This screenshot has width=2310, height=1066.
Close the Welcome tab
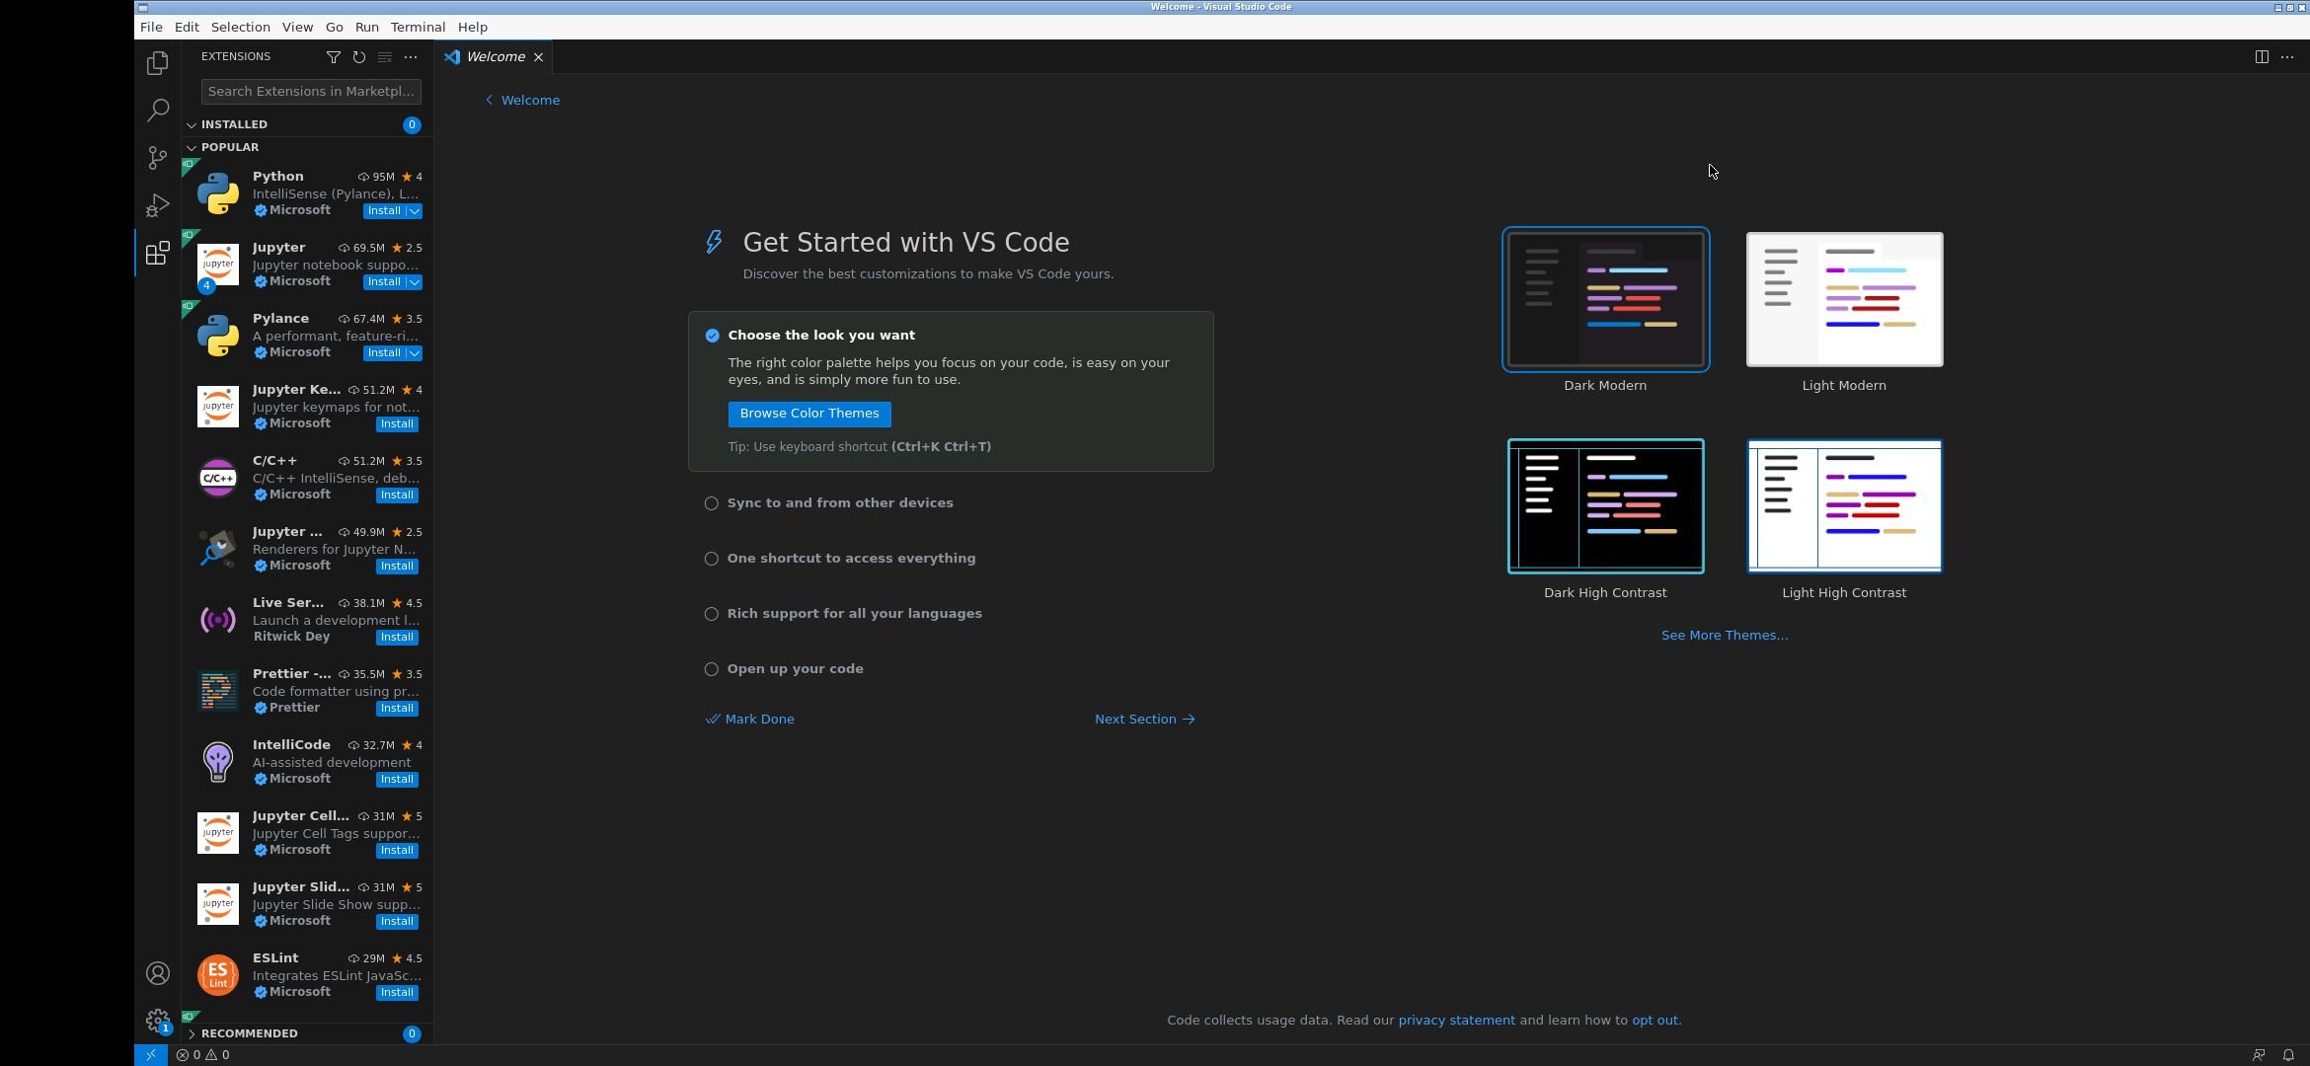(x=538, y=57)
